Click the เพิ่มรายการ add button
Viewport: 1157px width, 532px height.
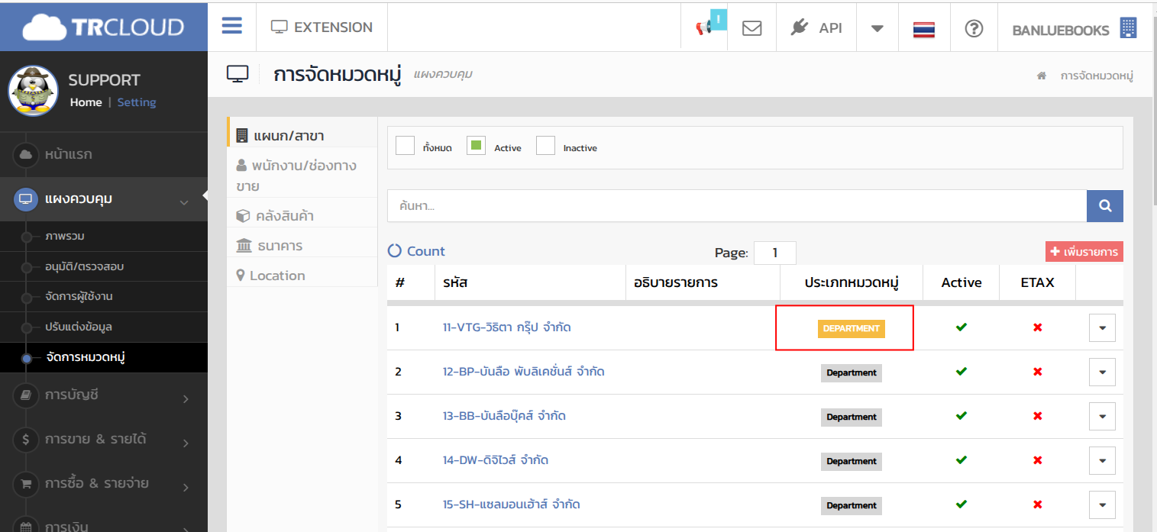click(x=1084, y=252)
